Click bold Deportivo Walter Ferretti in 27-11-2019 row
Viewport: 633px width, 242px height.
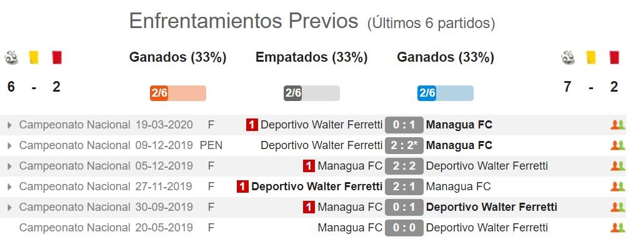pyautogui.click(x=316, y=186)
